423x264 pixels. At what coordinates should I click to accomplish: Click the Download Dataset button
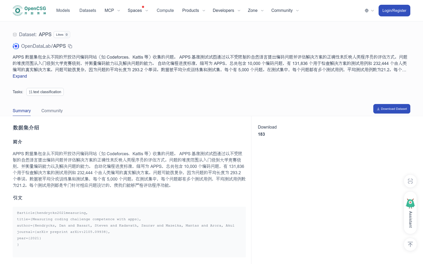tap(392, 109)
